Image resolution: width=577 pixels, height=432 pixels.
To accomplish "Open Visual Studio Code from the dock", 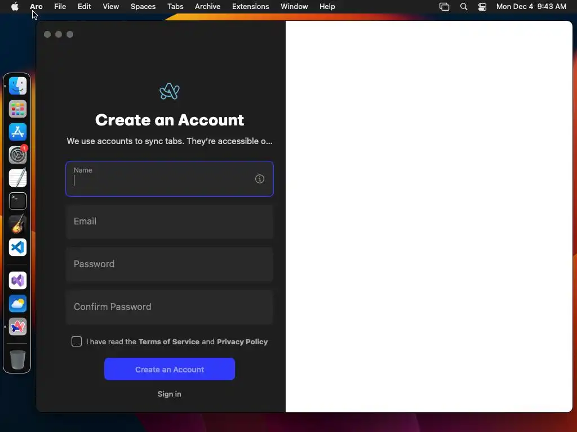I will click(x=17, y=247).
